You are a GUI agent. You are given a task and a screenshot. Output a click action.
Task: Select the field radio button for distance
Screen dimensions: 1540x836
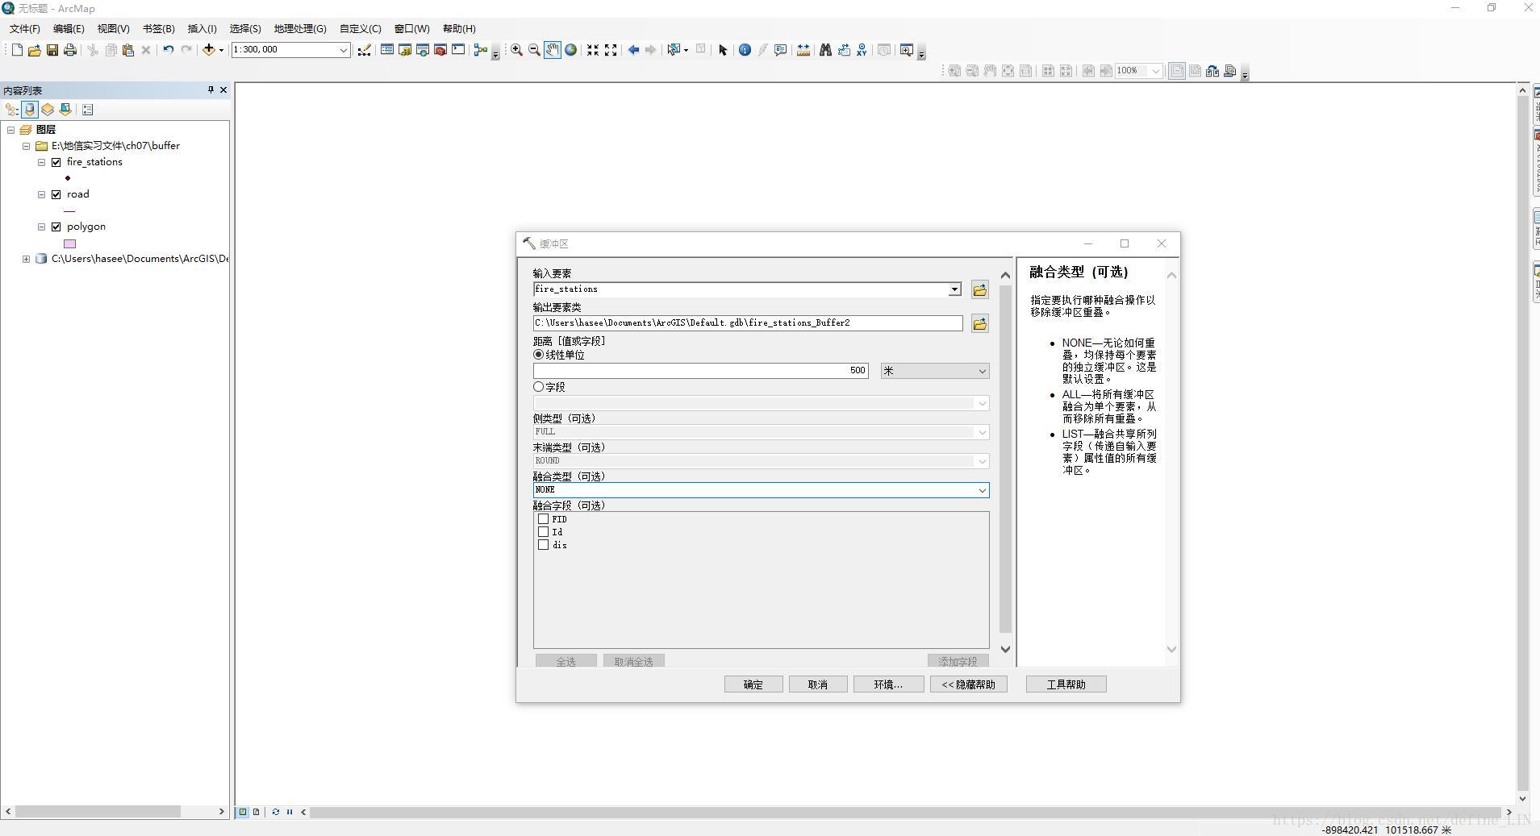(x=539, y=387)
